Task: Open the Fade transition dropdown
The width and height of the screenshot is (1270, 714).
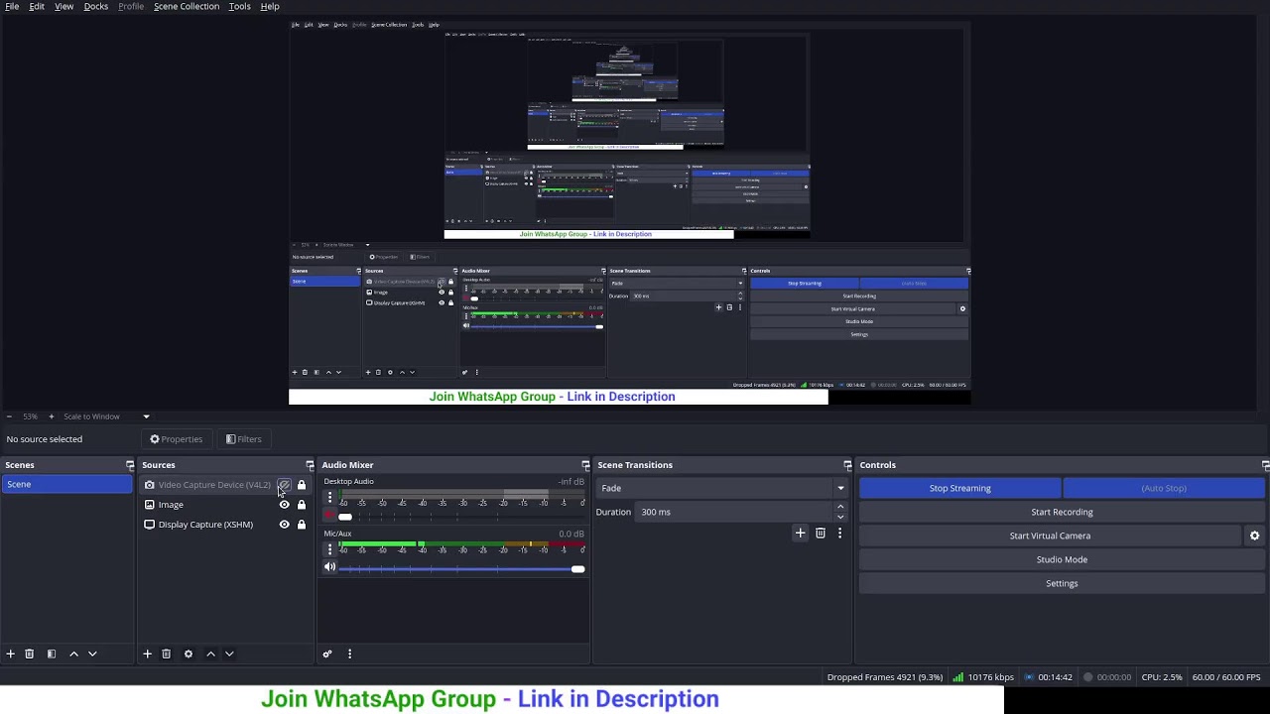Action: (721, 488)
